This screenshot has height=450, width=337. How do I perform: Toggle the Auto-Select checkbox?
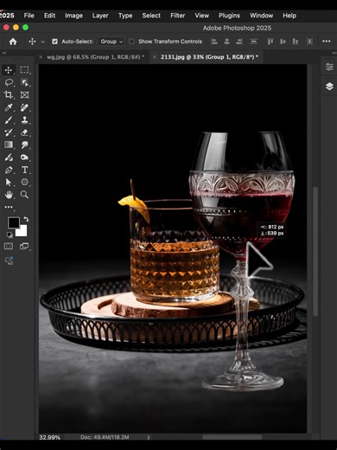tap(54, 42)
